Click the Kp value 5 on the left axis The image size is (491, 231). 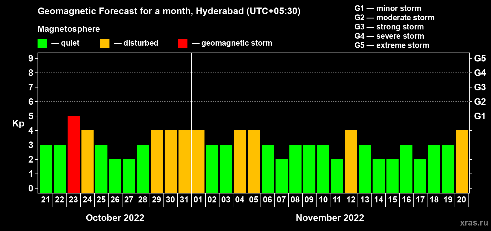pyautogui.click(x=31, y=116)
